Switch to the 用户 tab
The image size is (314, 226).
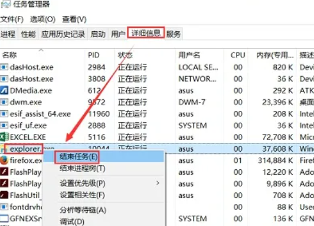point(118,34)
